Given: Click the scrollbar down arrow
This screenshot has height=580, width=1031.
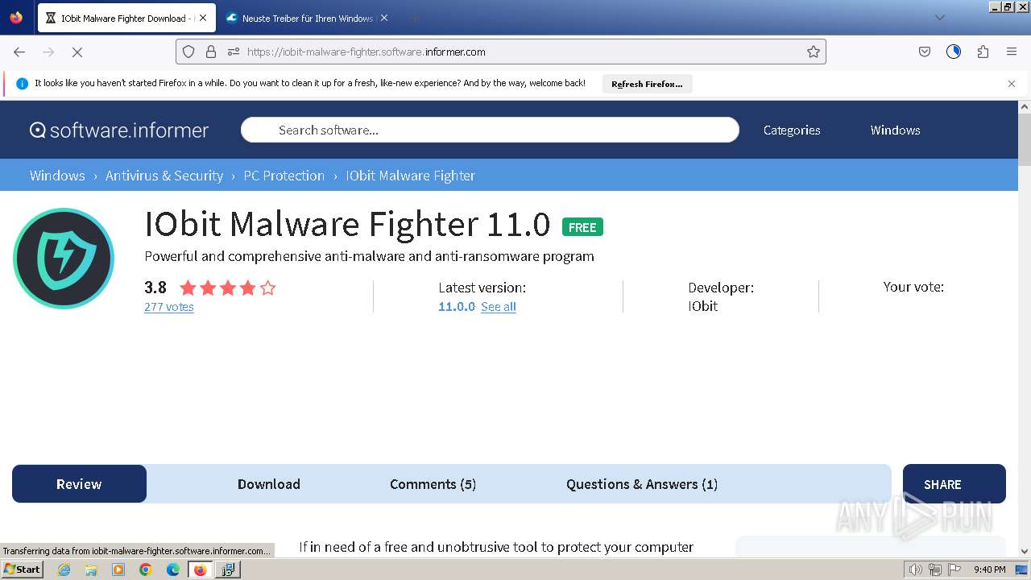Looking at the screenshot, I should [1025, 552].
